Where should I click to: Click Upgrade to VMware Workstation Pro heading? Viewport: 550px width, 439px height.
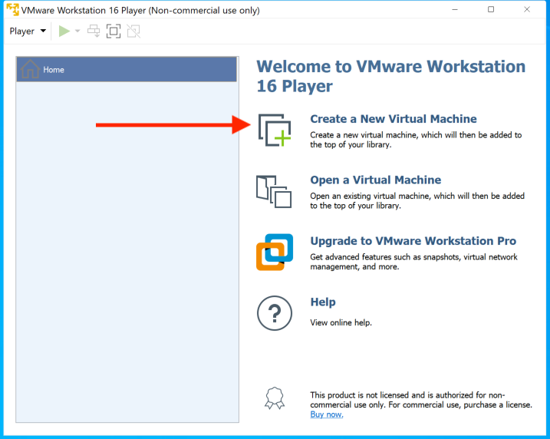[x=413, y=241]
